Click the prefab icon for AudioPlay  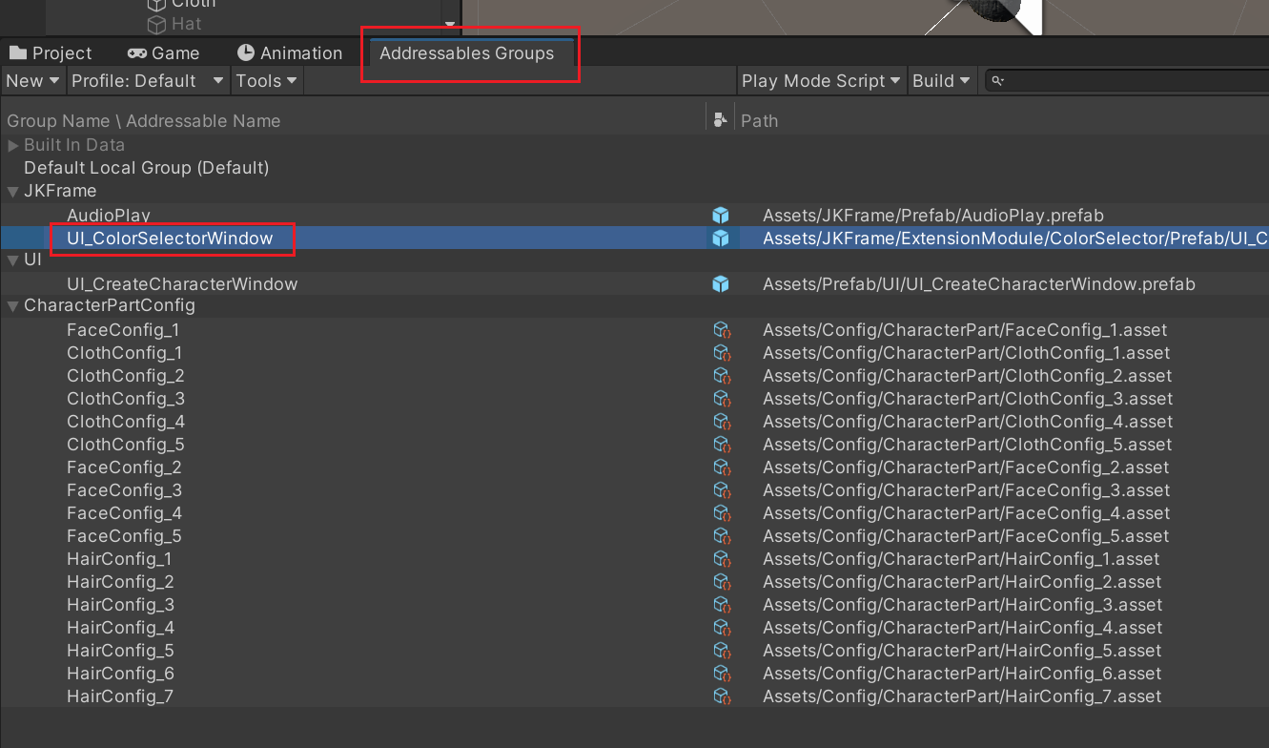721,216
